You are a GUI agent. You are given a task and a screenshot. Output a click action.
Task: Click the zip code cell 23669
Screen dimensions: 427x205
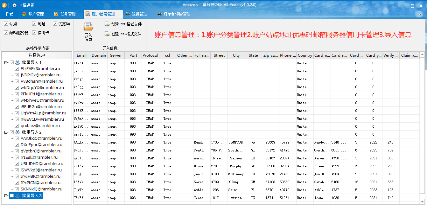click(271, 142)
